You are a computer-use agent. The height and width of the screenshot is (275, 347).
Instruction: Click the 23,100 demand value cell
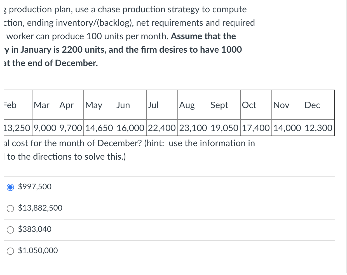coord(193,128)
